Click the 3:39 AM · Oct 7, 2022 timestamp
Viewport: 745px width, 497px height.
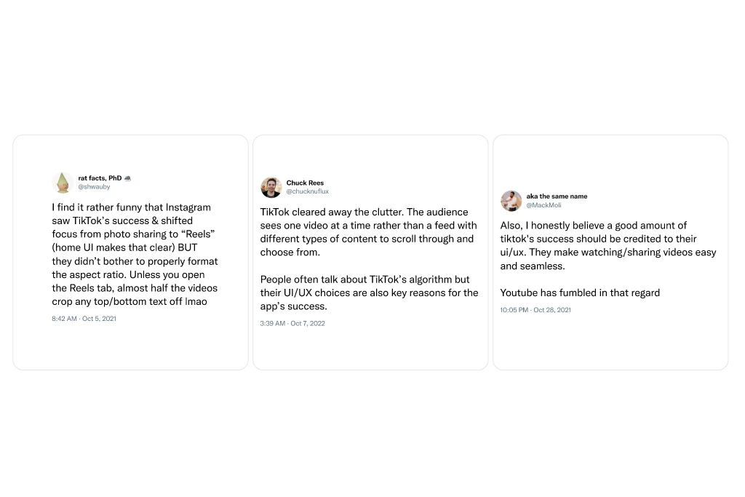point(292,323)
